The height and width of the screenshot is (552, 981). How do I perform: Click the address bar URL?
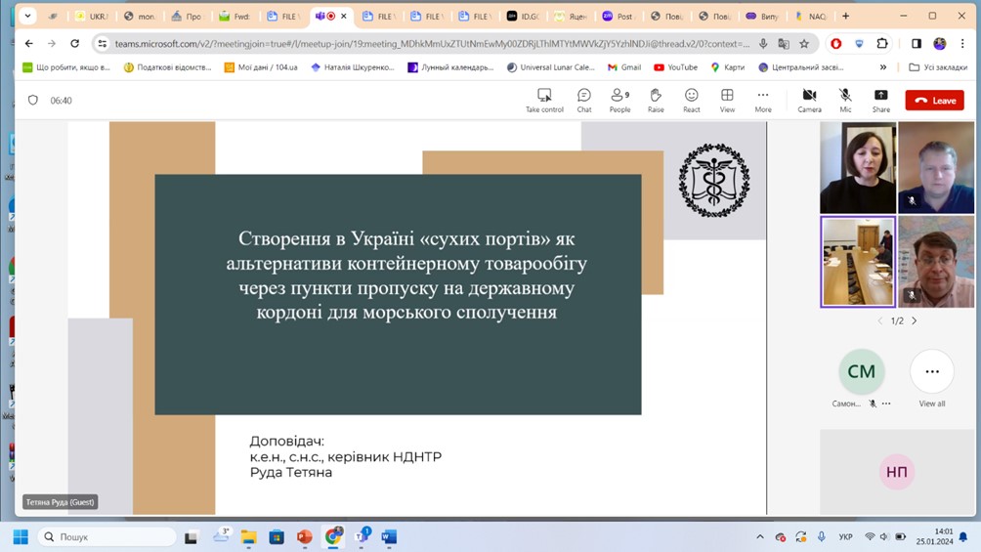pyautogui.click(x=432, y=44)
